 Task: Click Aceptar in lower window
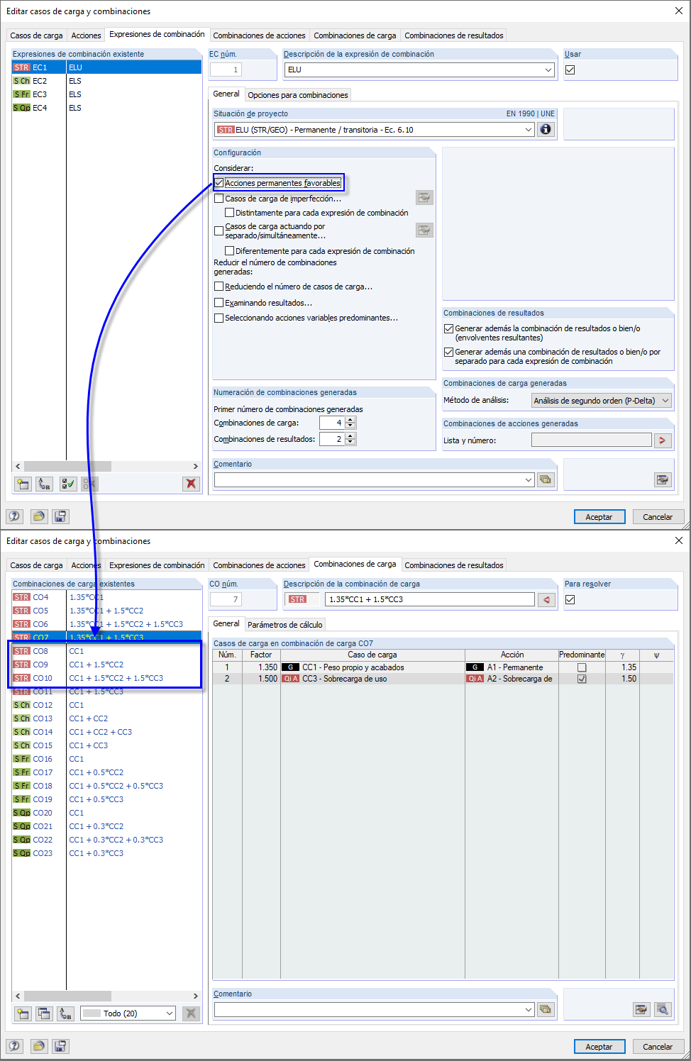click(599, 1047)
